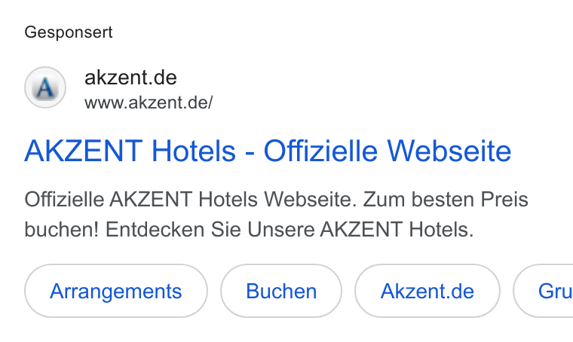This screenshot has height=342, width=573.
Task: Open the Buchen sitelink chip
Action: (x=281, y=291)
